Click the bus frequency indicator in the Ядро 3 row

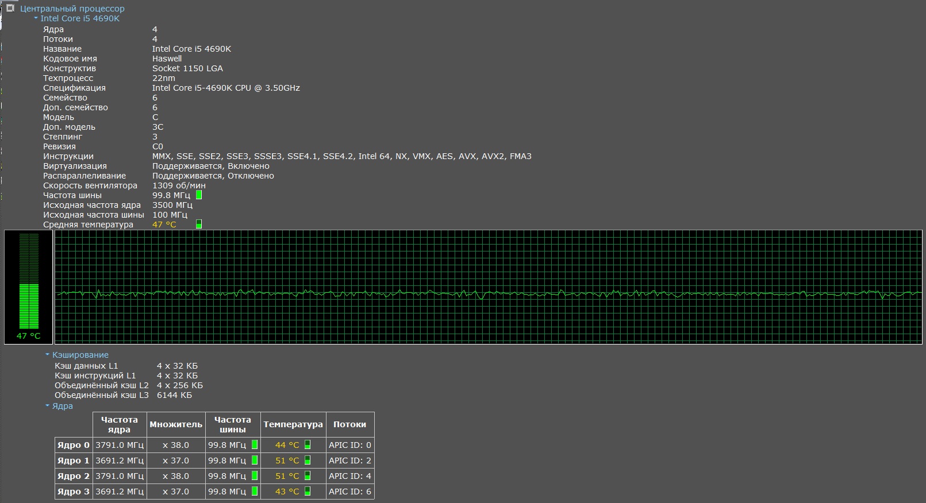pyautogui.click(x=255, y=491)
